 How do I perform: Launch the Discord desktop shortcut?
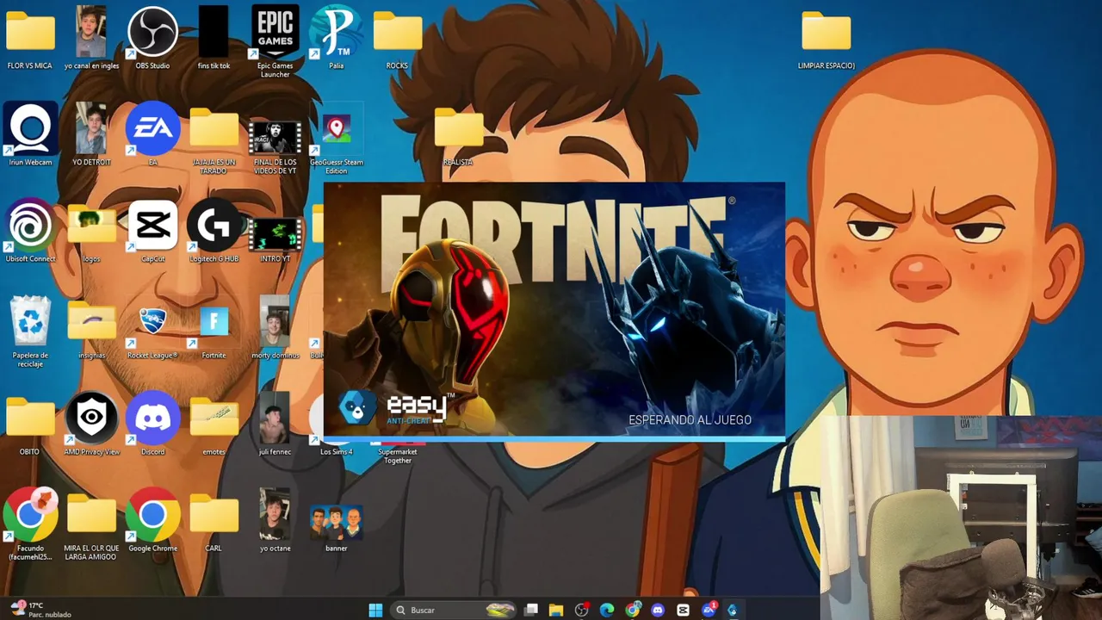(152, 424)
